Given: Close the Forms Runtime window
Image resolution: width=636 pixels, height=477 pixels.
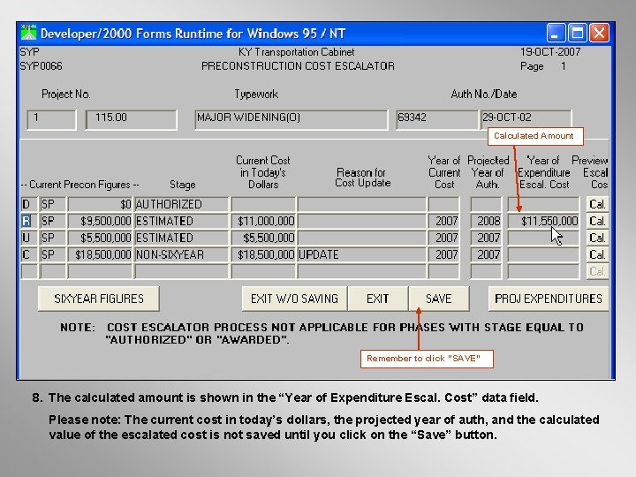Looking at the screenshot, I should coord(599,33).
